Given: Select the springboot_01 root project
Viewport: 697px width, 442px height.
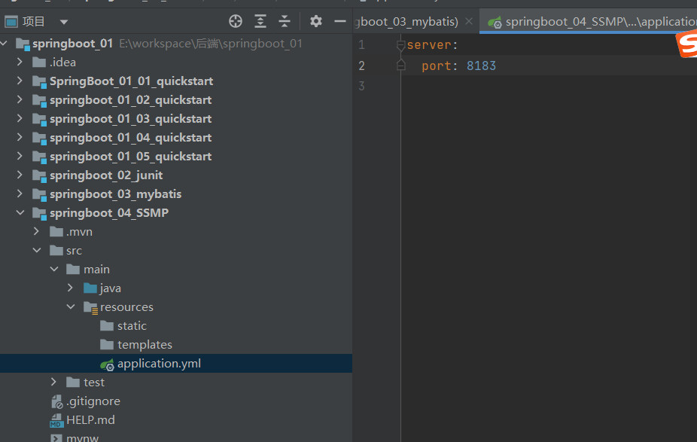Looking at the screenshot, I should tap(72, 44).
